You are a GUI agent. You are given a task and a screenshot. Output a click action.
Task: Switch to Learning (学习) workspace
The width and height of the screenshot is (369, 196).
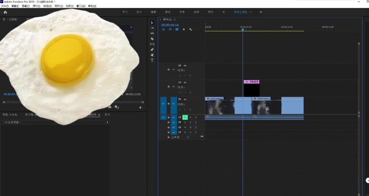pos(125,12)
